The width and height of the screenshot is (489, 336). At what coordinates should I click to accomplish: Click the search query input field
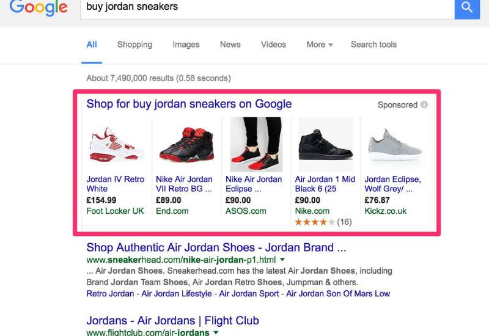click(x=267, y=8)
